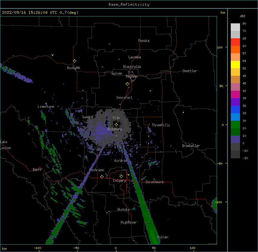Click the Cochrane town label
Image resolution: width=258 pixels, height=252 pixels.
[96, 170]
